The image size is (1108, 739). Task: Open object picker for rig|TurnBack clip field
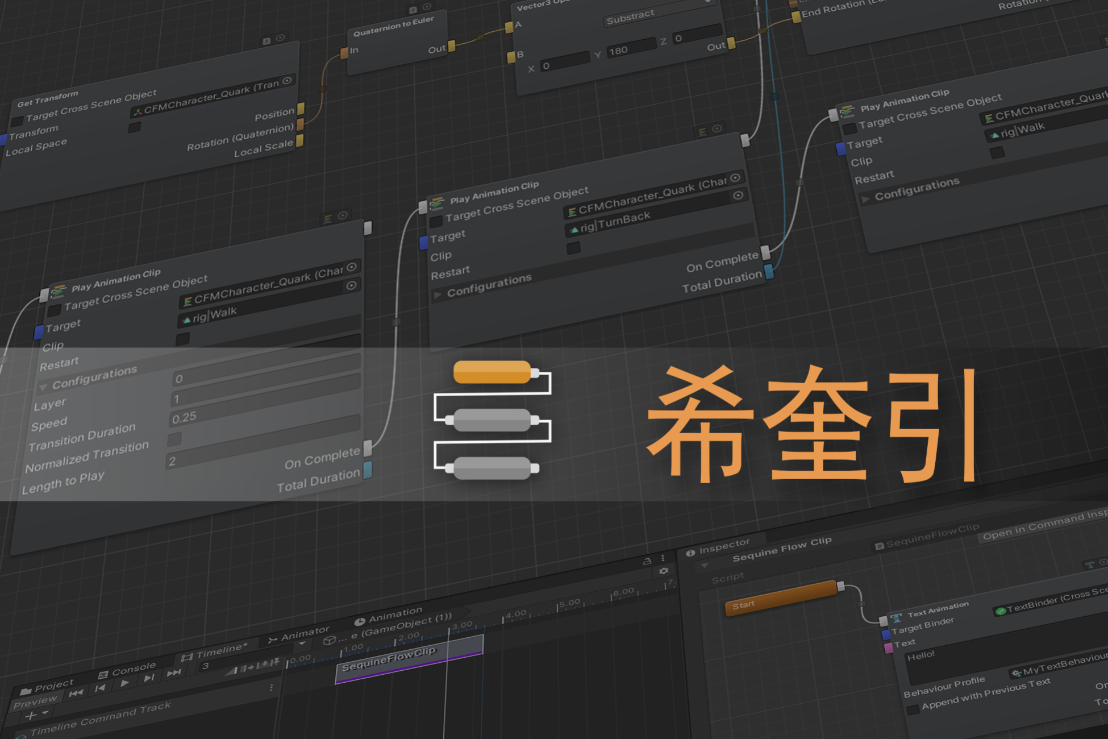coord(738,196)
